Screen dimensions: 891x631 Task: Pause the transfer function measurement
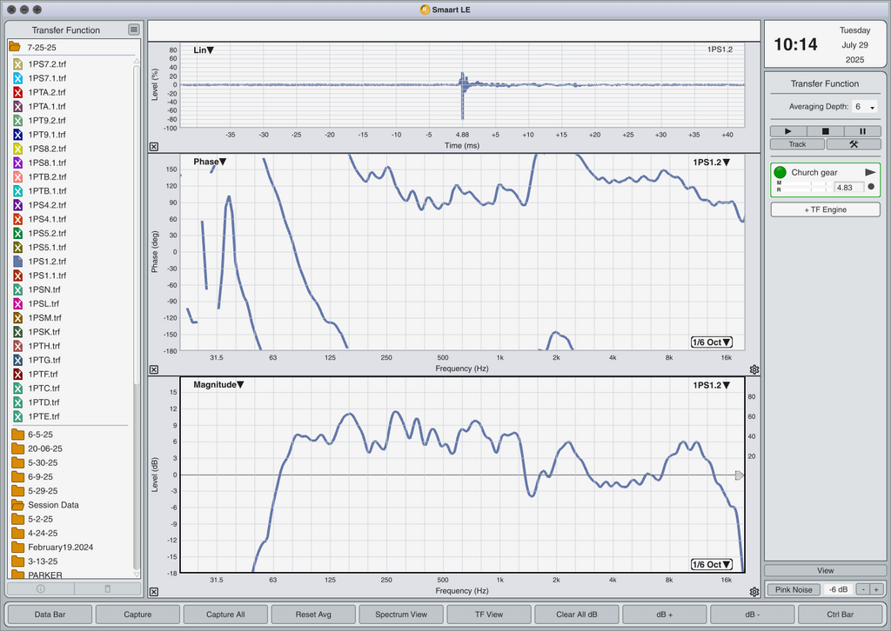coord(862,131)
